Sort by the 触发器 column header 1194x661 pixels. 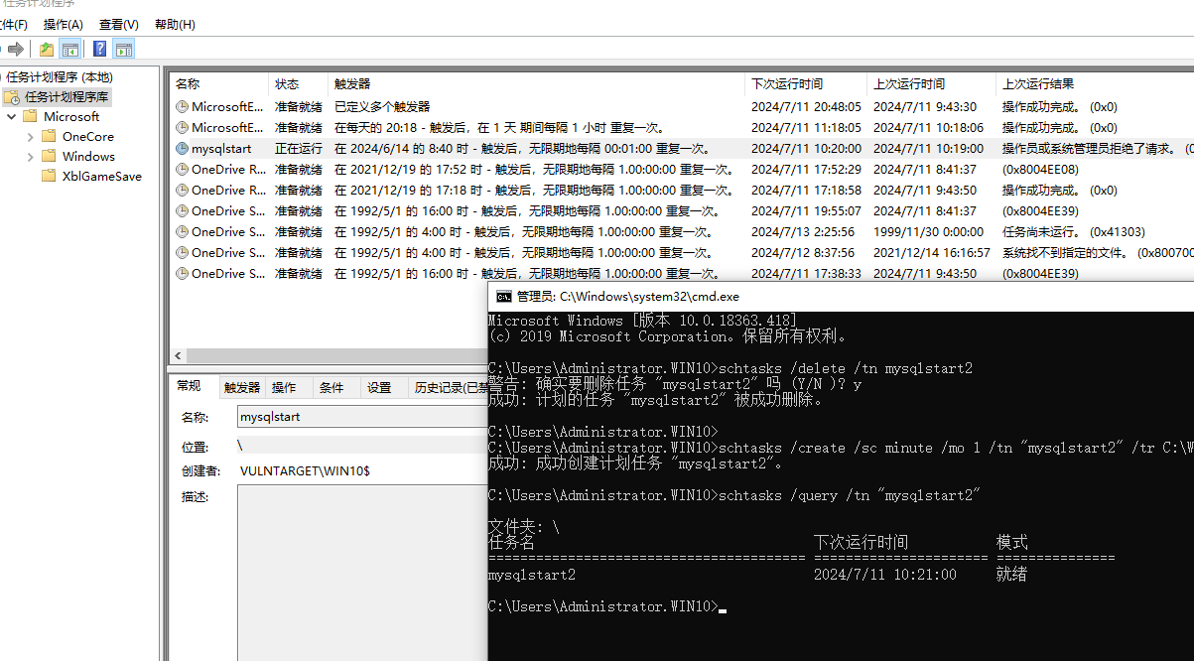(537, 84)
